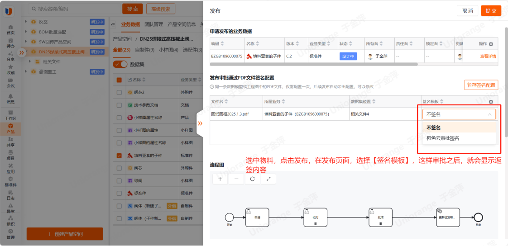Image resolution: width=508 pixels, height=246 pixels.
Task: Select 橙色云审批签名 from dropdown list
Action: pyautogui.click(x=443, y=138)
